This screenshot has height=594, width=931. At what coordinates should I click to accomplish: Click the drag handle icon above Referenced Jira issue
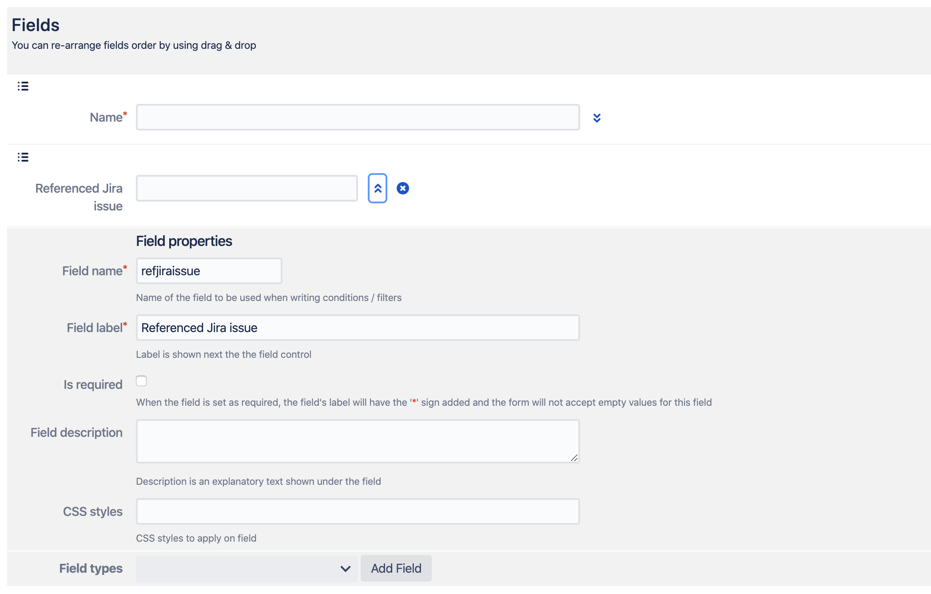click(x=23, y=157)
